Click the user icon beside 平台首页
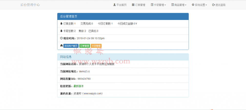 (x=114, y=5)
